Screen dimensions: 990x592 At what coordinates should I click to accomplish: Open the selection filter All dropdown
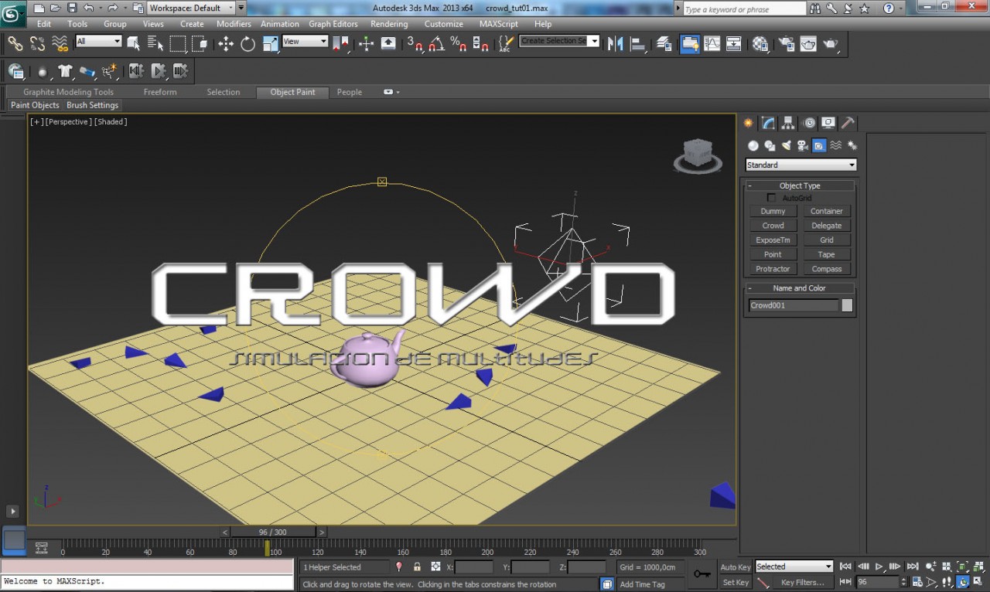click(98, 42)
